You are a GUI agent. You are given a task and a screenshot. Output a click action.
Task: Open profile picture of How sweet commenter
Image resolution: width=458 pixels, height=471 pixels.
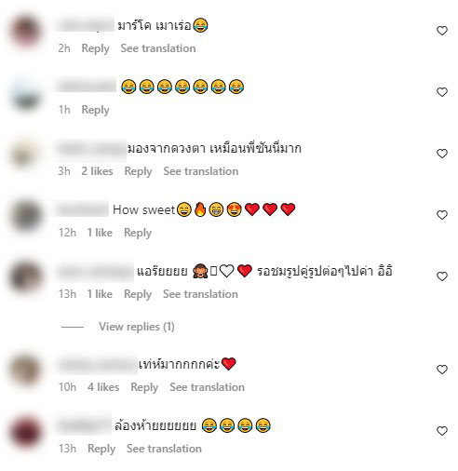tap(26, 216)
